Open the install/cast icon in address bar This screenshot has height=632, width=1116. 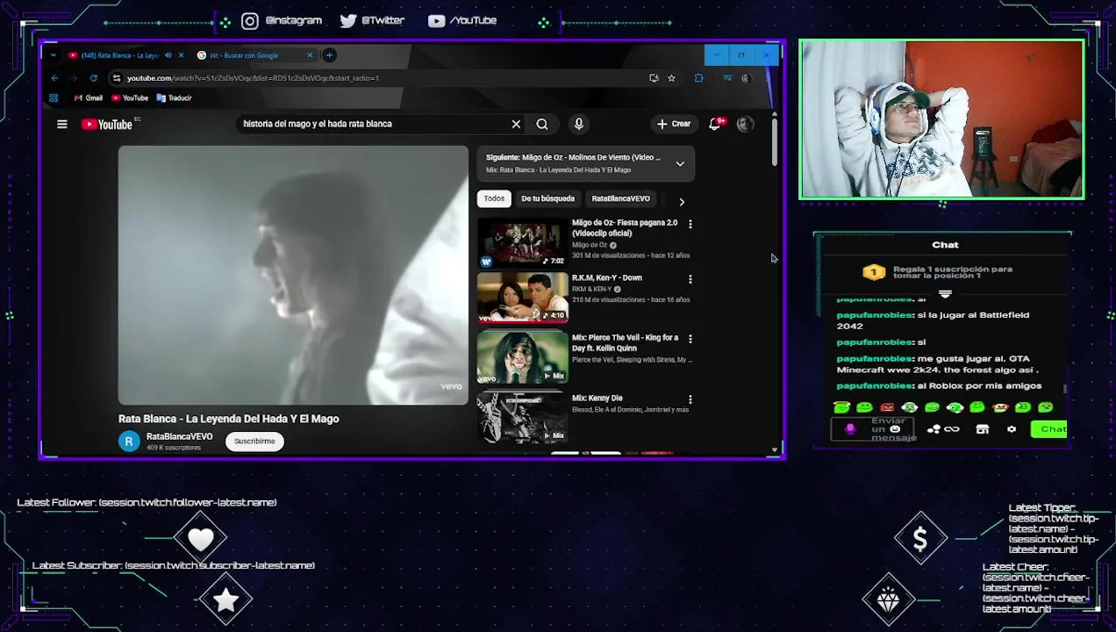(x=654, y=78)
